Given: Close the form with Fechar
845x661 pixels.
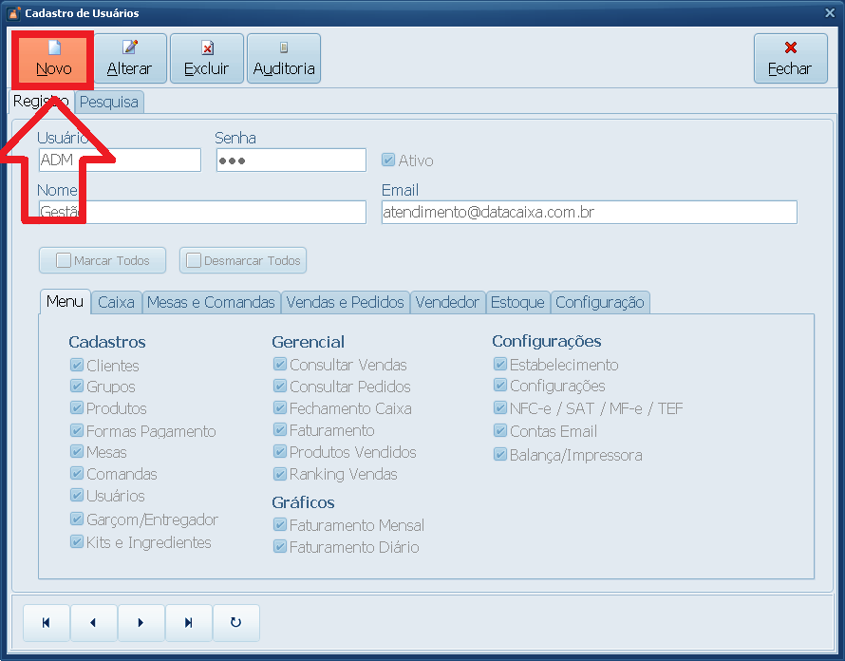Looking at the screenshot, I should click(x=790, y=59).
